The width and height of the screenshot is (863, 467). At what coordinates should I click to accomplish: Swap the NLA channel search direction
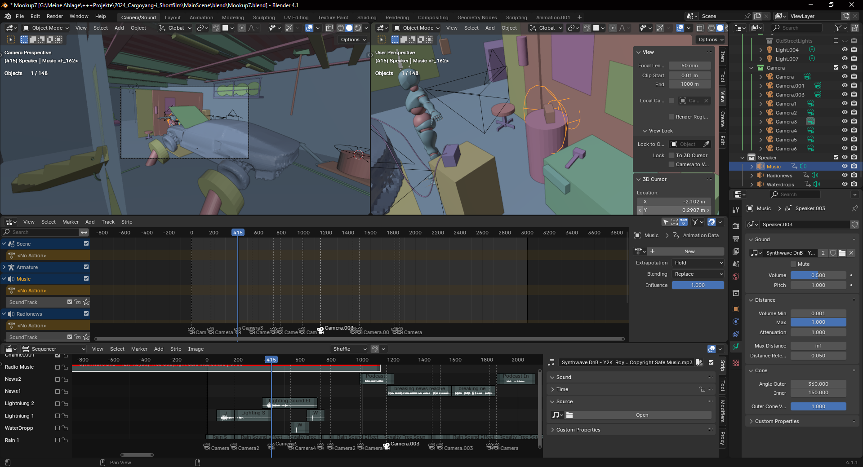click(84, 232)
